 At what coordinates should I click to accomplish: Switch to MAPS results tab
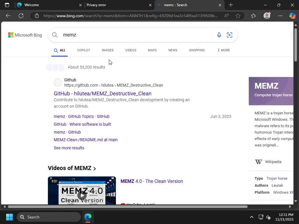(x=152, y=50)
